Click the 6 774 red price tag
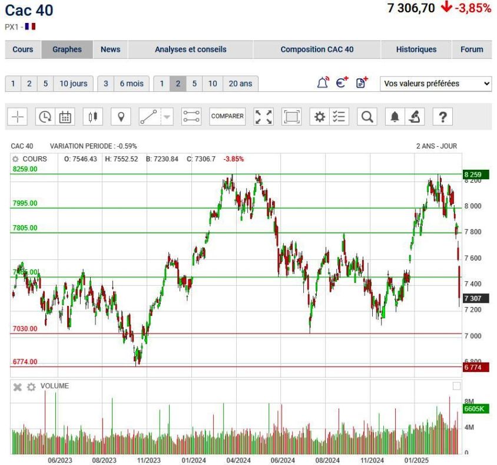The height and width of the screenshot is (465, 497). pyautogui.click(x=476, y=367)
